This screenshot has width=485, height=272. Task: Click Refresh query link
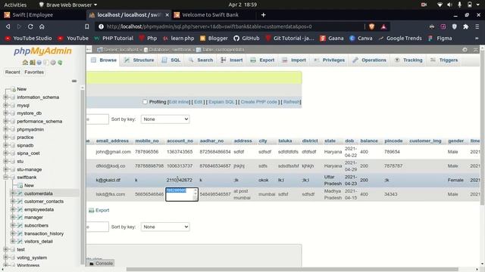coord(291,102)
